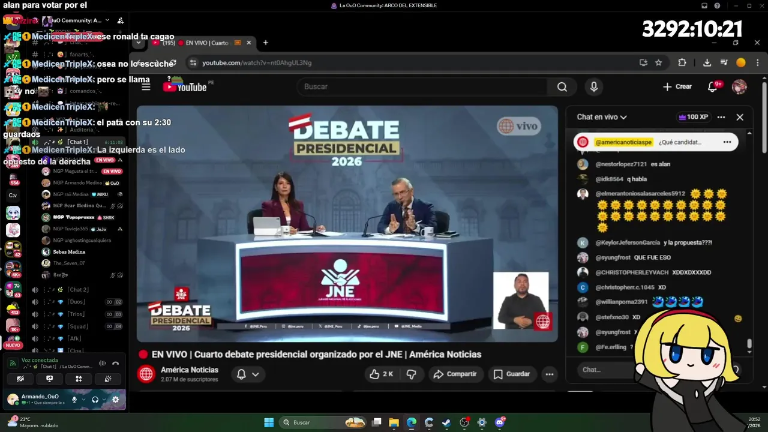Open options on pinned americanoticiaspe message
Screen dimensions: 768x432
coord(727,142)
